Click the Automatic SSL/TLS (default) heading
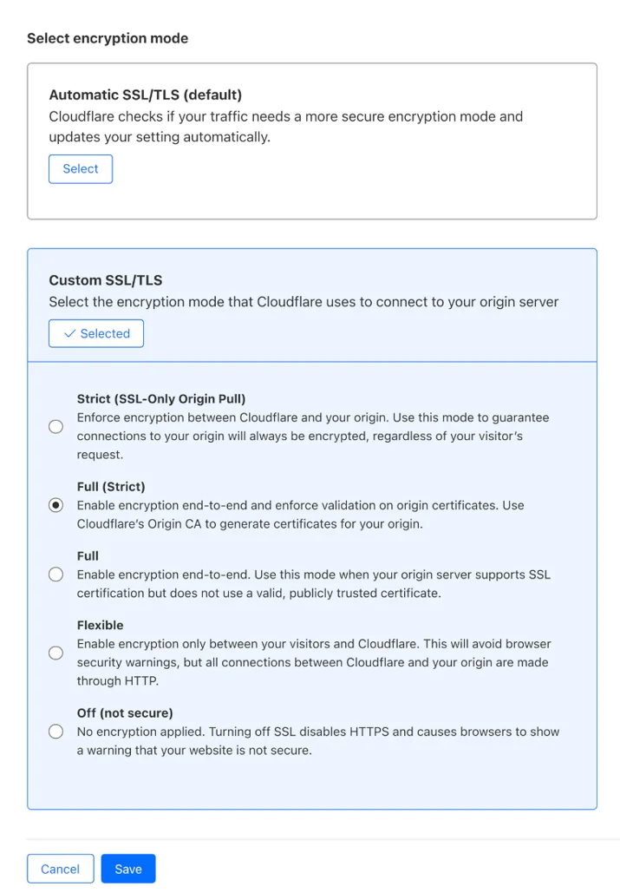Screen dimensions: 620x893 click(x=146, y=95)
